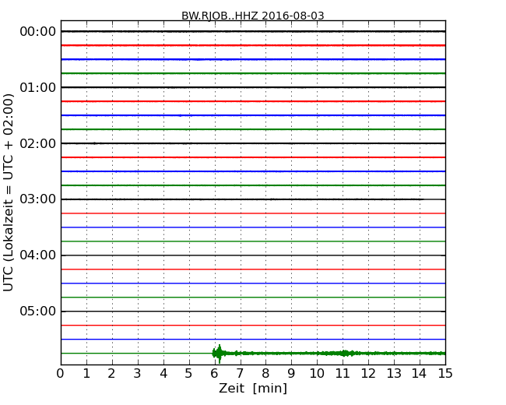Click the 01:00 time label

tap(38, 87)
